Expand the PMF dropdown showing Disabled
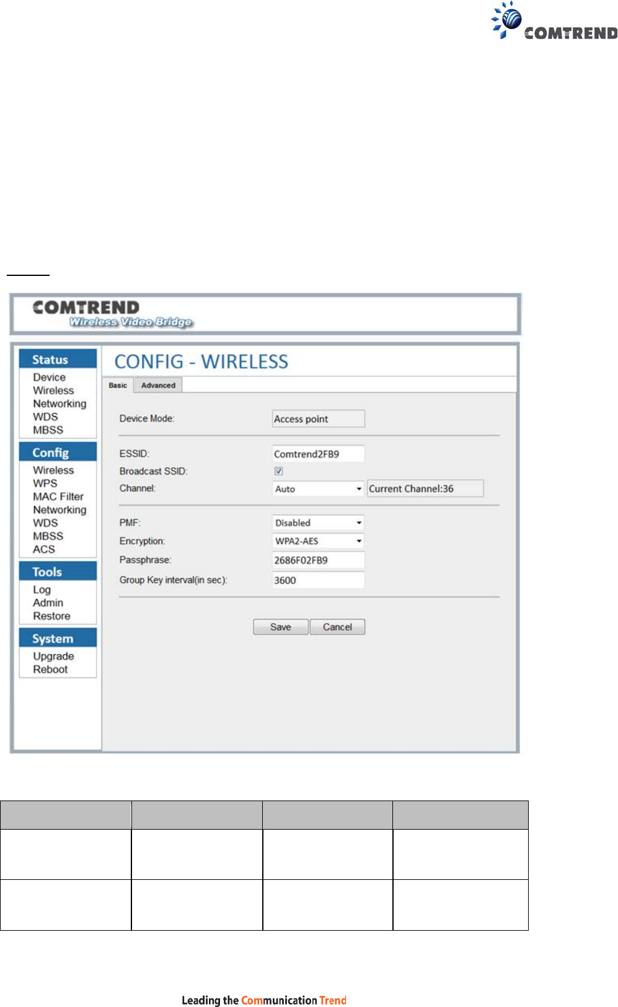 pyautogui.click(x=318, y=523)
